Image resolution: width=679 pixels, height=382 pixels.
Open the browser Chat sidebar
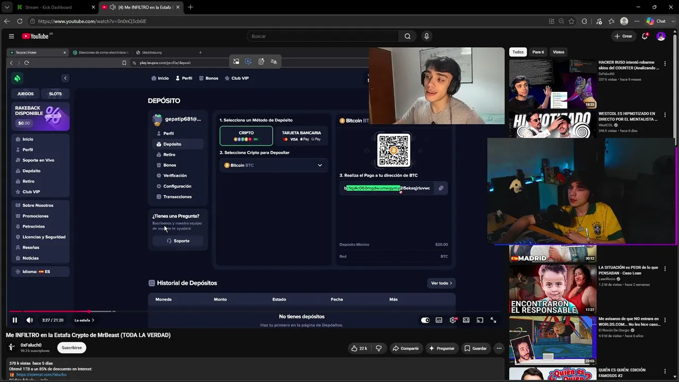656,21
